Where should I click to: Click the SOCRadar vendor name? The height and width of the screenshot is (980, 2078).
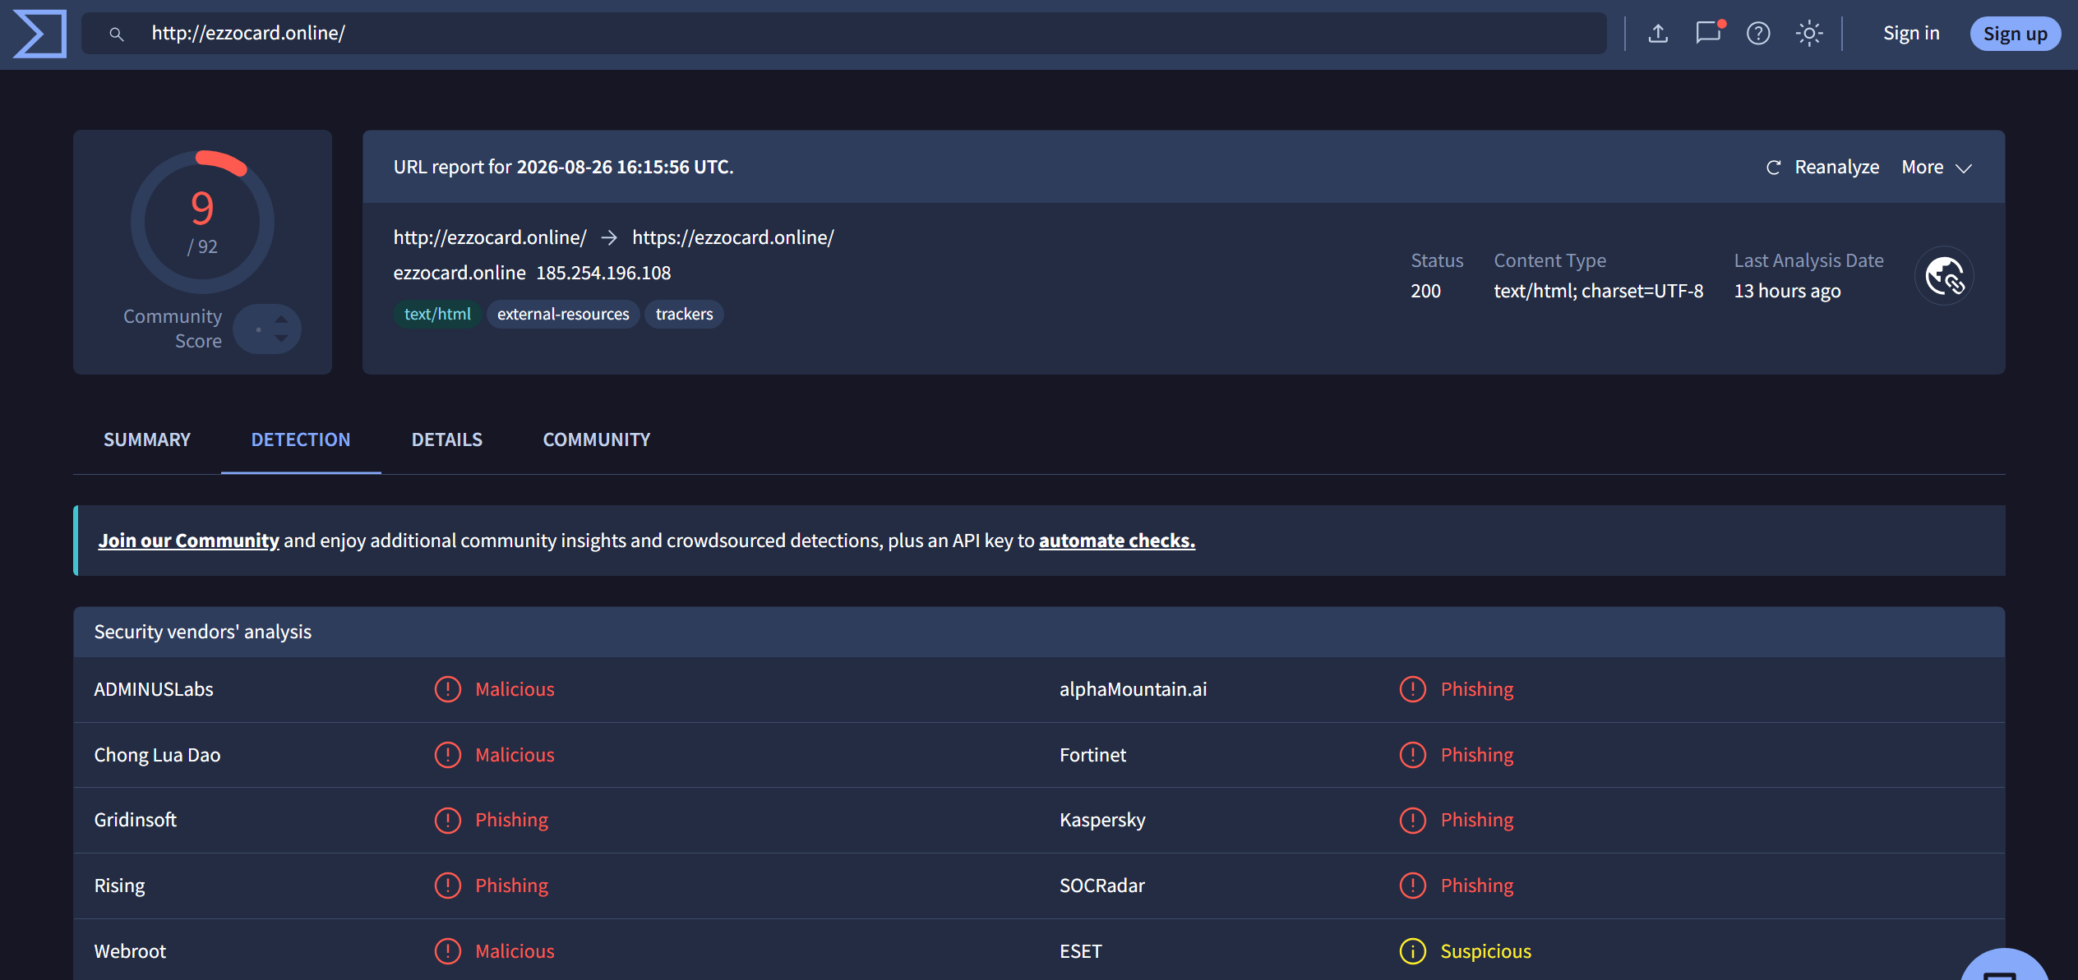pyautogui.click(x=1101, y=885)
